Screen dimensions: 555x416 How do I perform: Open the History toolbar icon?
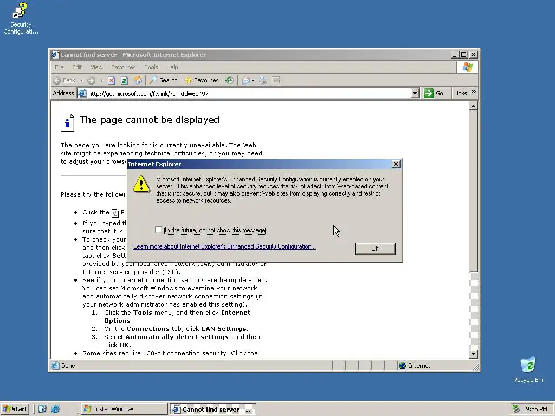229,80
